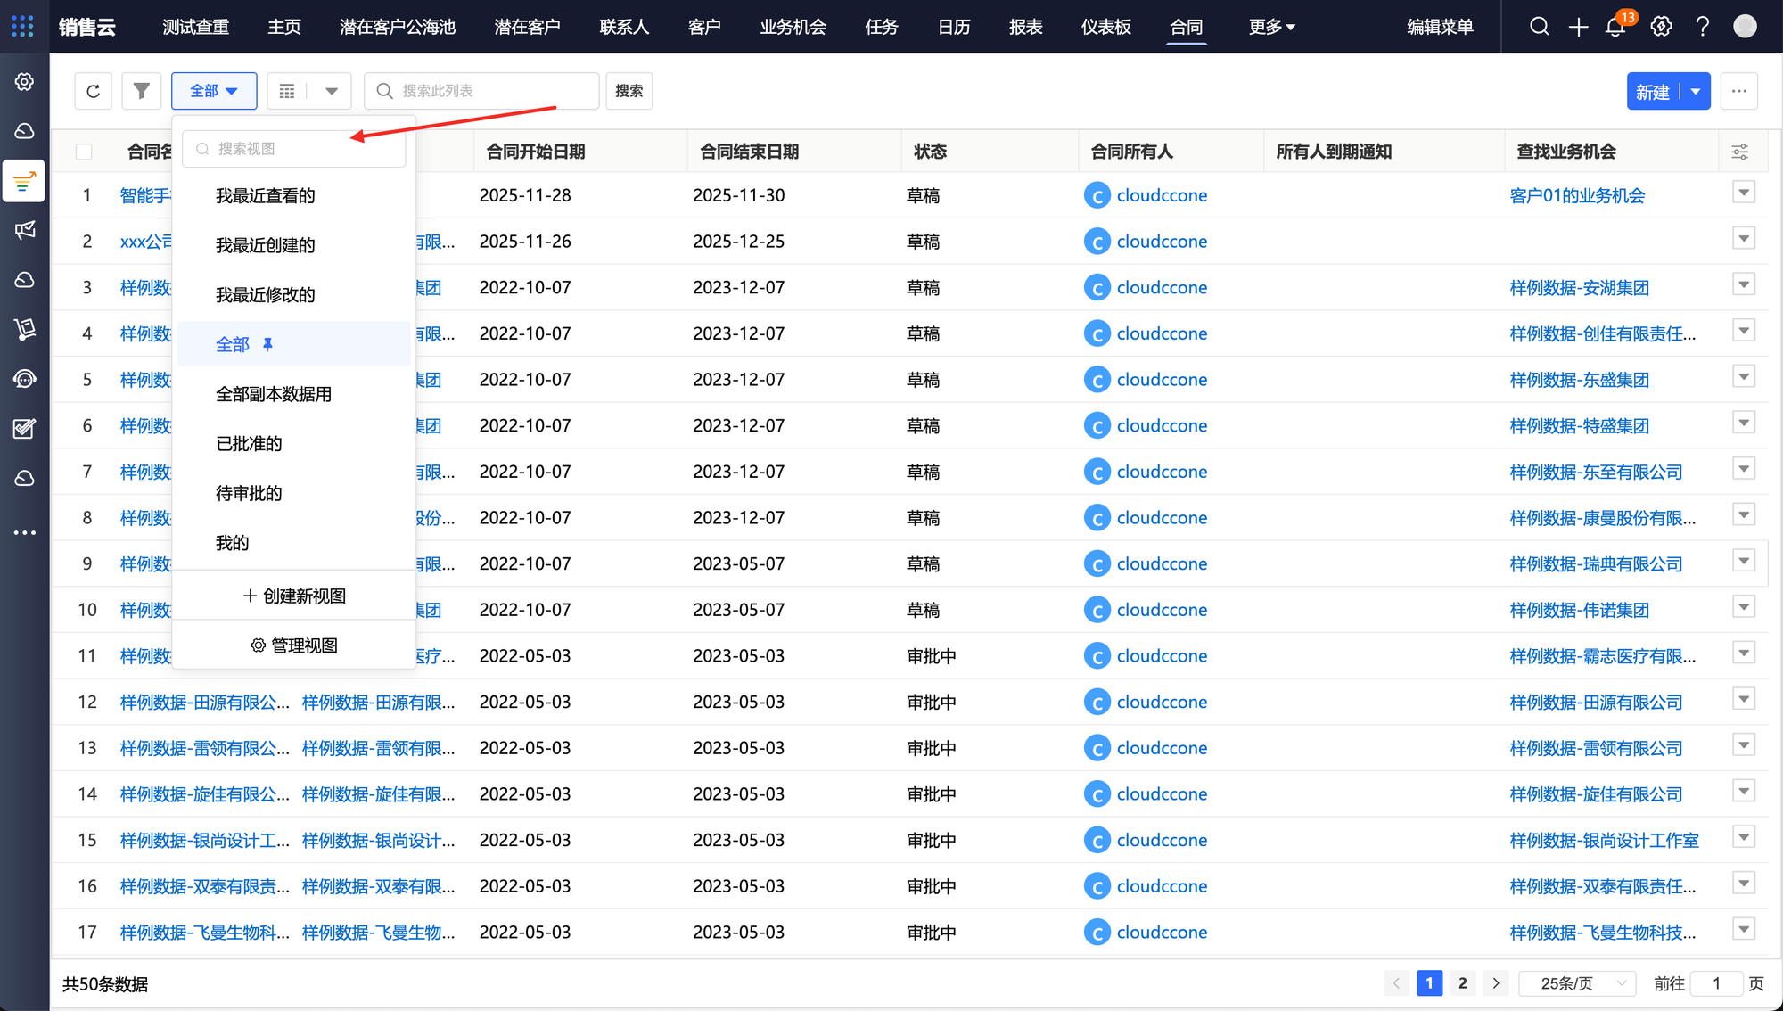Toggle the select-all checkbox in table header
The height and width of the screenshot is (1011, 1783).
tap(84, 152)
